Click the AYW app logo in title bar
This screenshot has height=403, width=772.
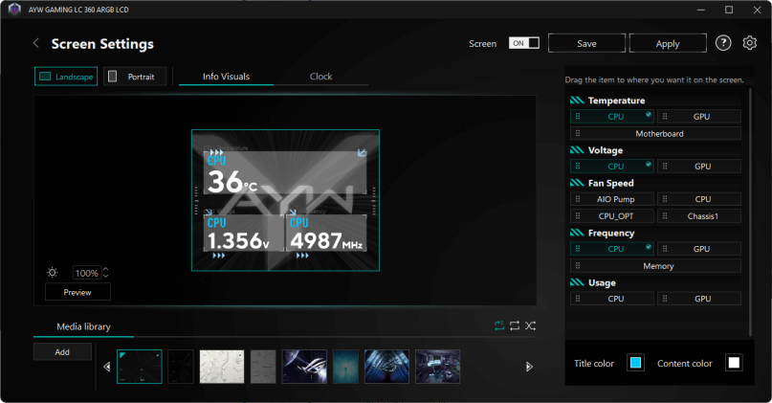(x=14, y=10)
